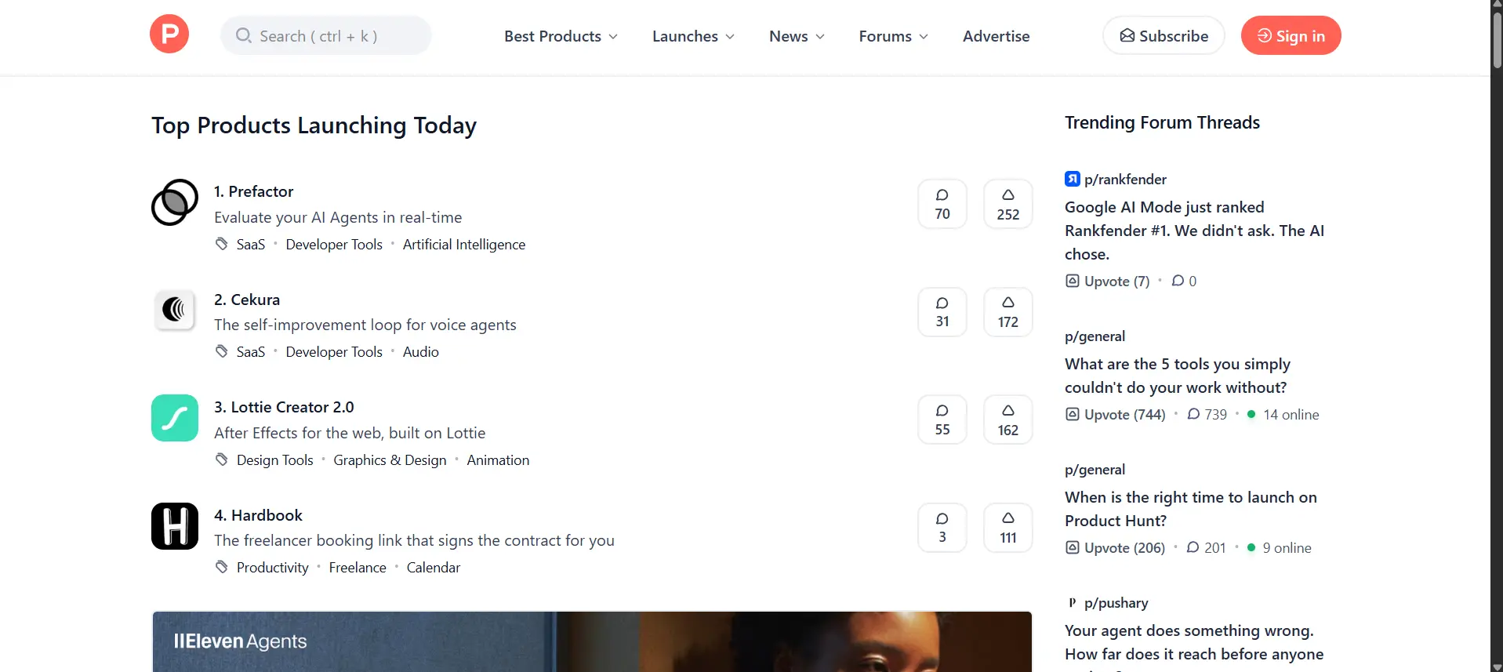Open p/general above the 5 tools thread
Viewport: 1503px width, 672px height.
click(x=1095, y=336)
